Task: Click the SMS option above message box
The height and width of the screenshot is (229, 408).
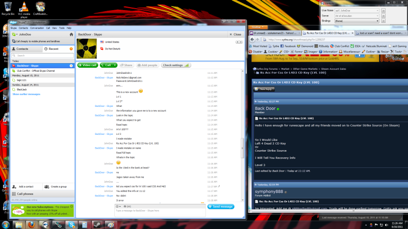Action: (127, 207)
